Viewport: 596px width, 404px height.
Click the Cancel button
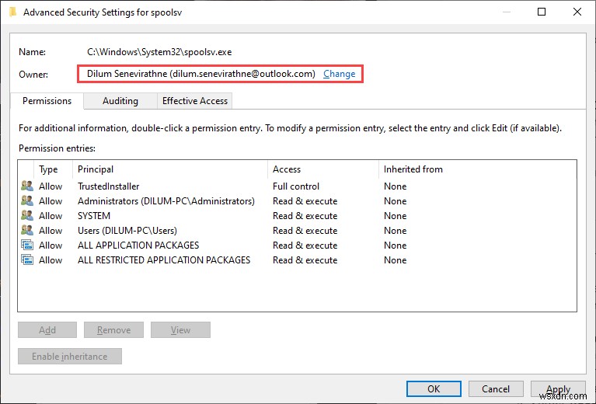pos(496,388)
